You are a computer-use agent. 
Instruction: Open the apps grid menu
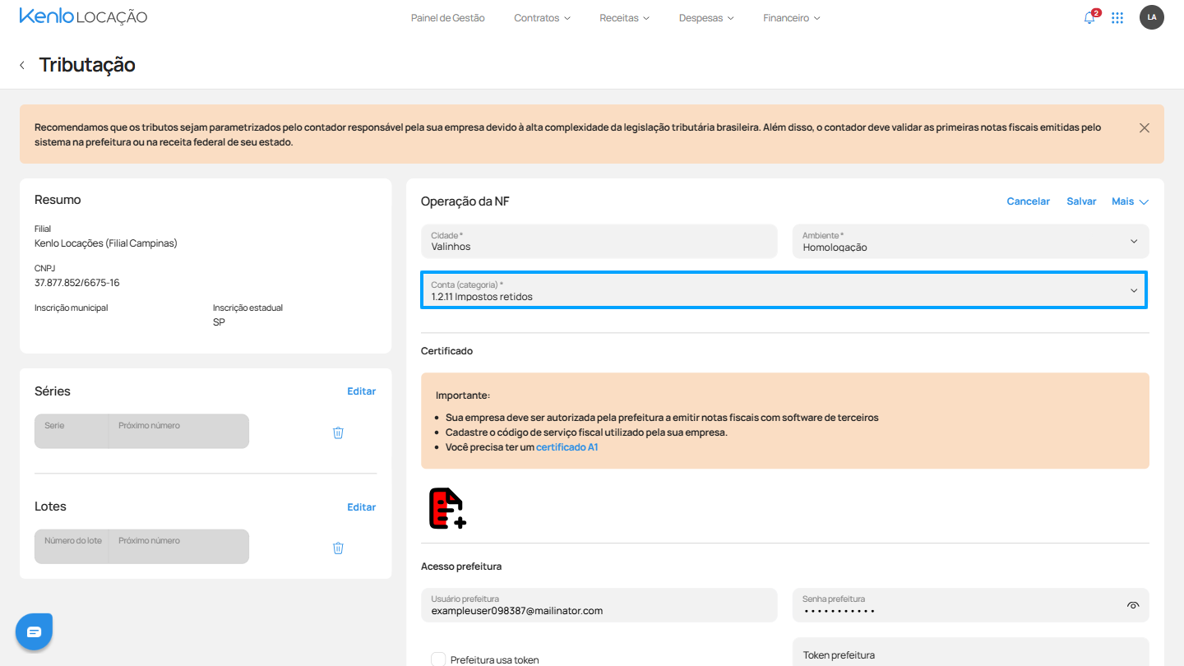[1117, 17]
